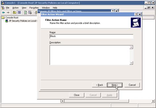Screen dimensions: 156x108
Task: Minimize the inner MDI child window
Action: [146, 8]
